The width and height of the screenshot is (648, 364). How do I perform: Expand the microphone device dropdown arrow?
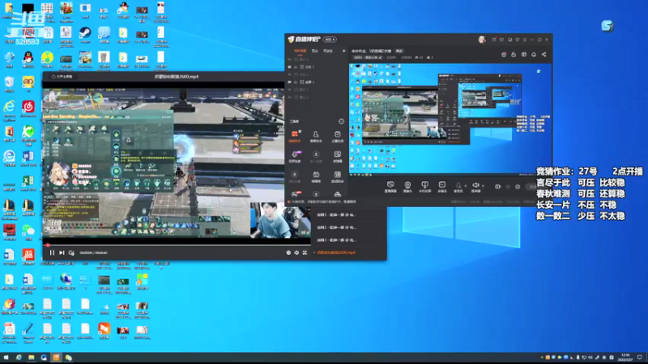tap(465, 186)
